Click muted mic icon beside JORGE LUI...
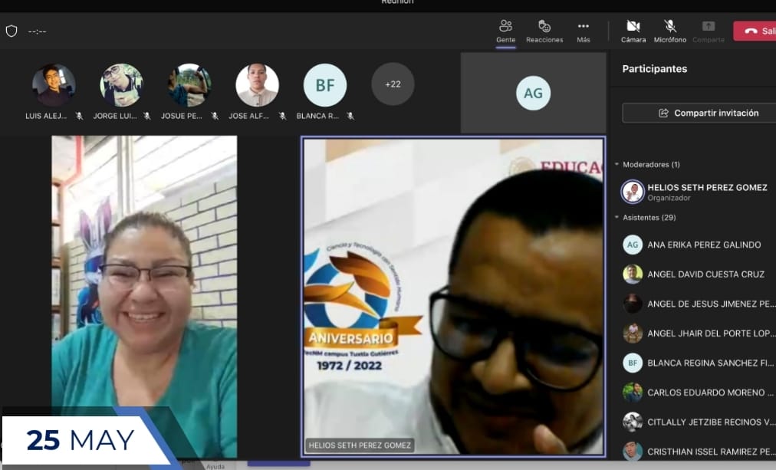776x470 pixels. 146,116
